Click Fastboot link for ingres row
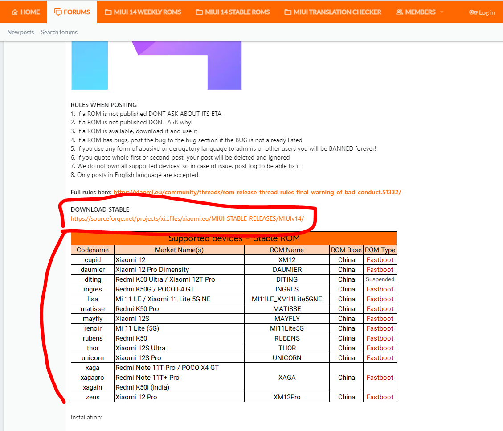 (380, 289)
